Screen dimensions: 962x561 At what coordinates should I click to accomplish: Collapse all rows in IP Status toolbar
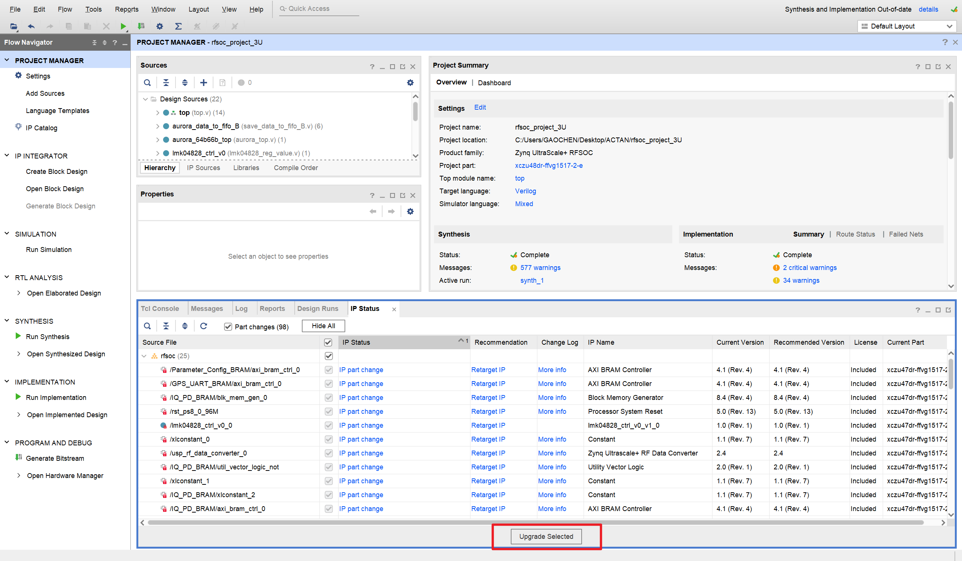166,326
